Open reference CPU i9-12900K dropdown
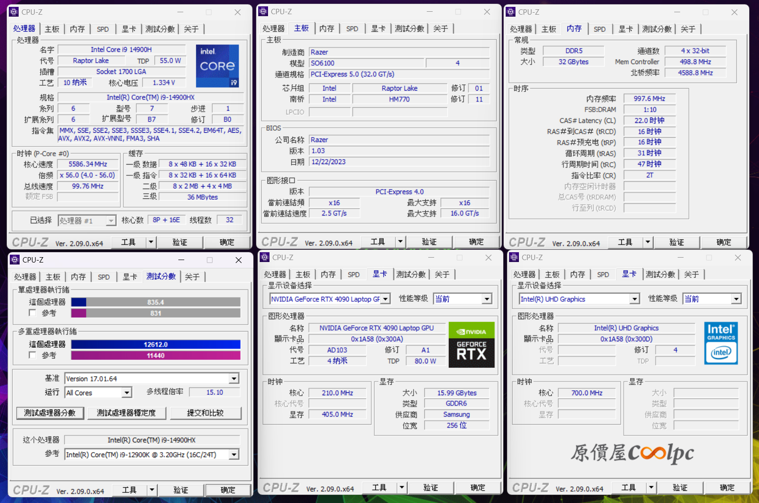Screen dimensions: 759x503 [x=234, y=455]
